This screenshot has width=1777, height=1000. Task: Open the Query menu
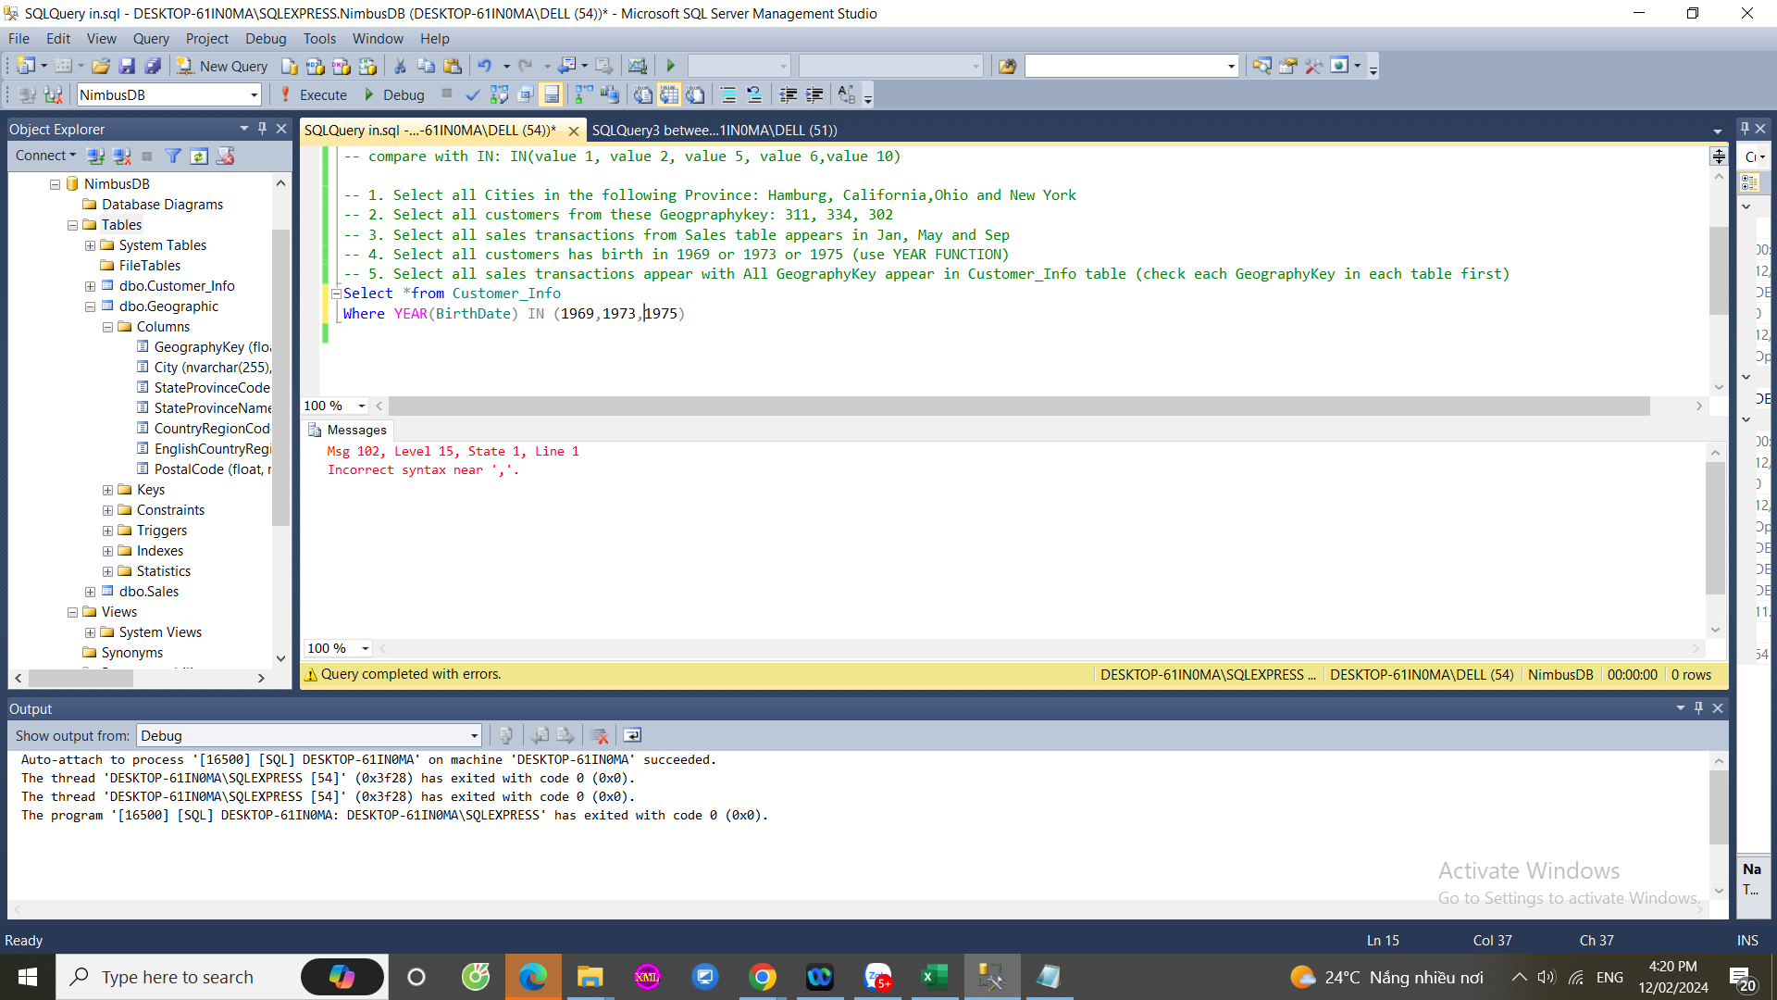(x=151, y=38)
